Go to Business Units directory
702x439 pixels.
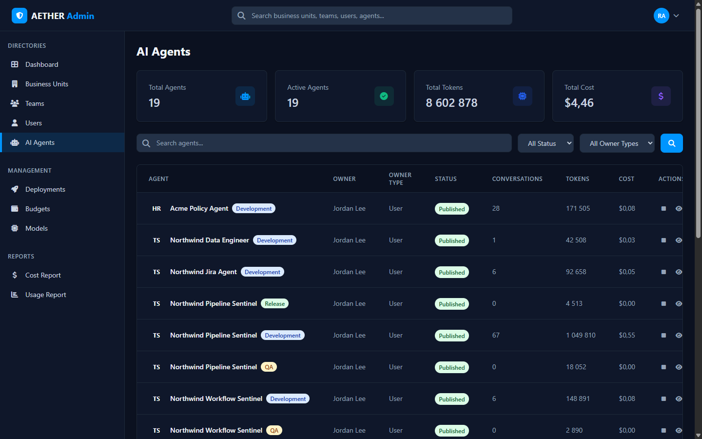pyautogui.click(x=62, y=84)
